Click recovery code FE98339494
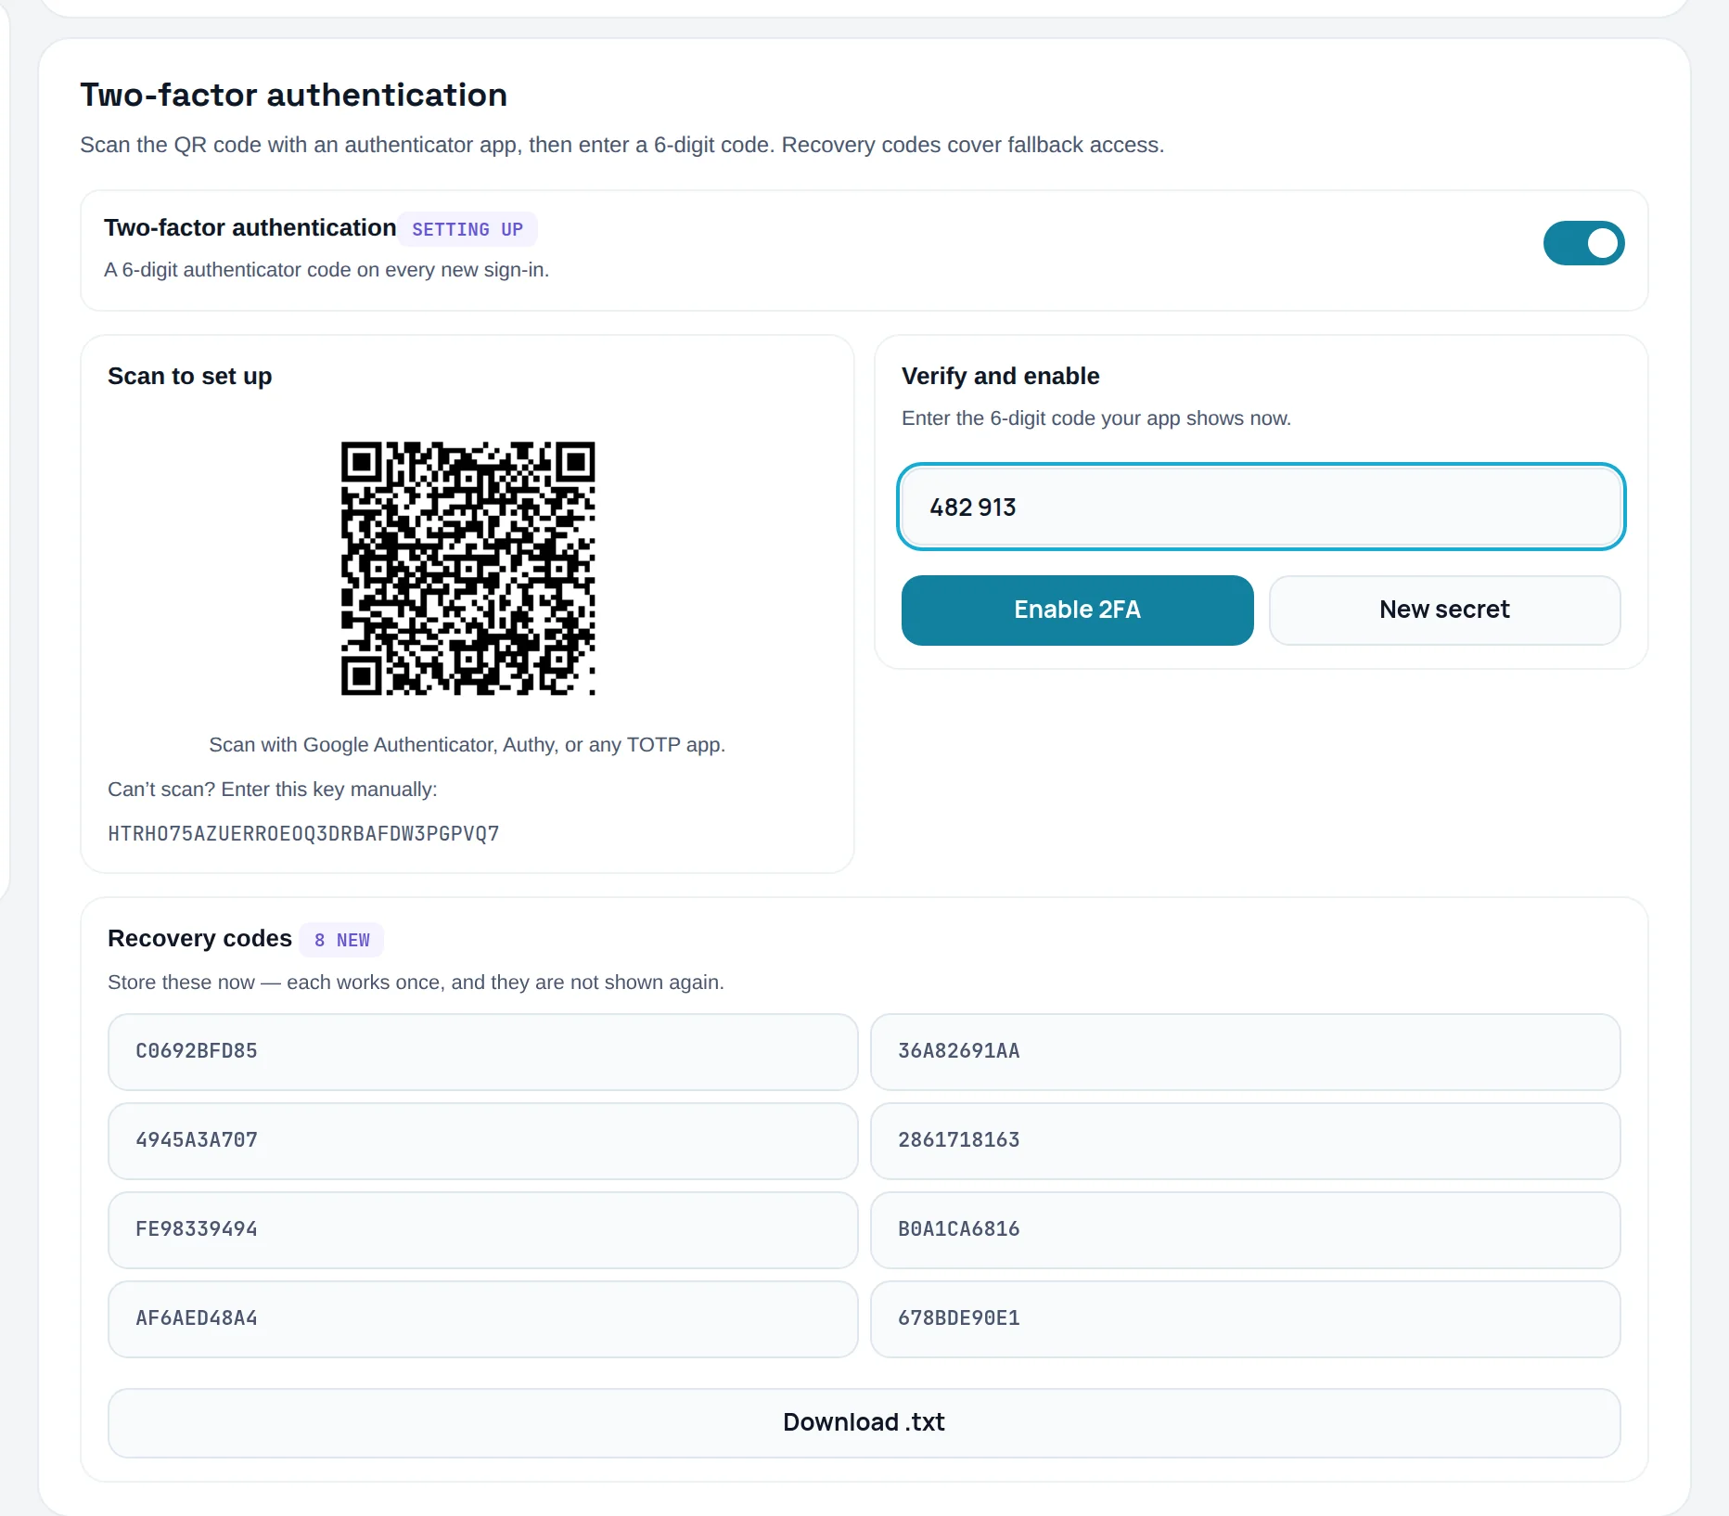1729x1516 pixels. (x=482, y=1229)
